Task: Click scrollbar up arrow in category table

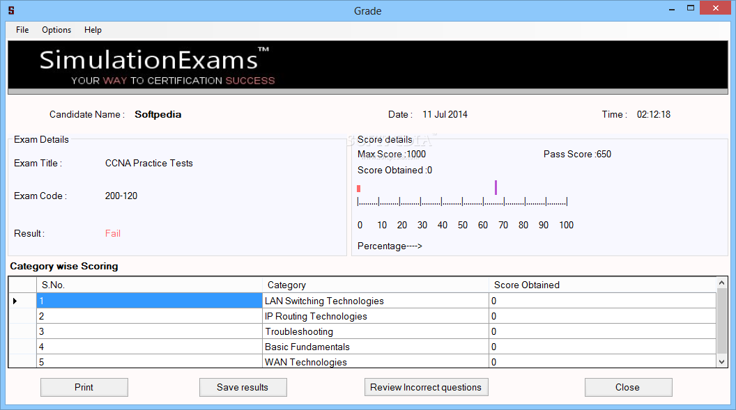Action: [x=722, y=283]
